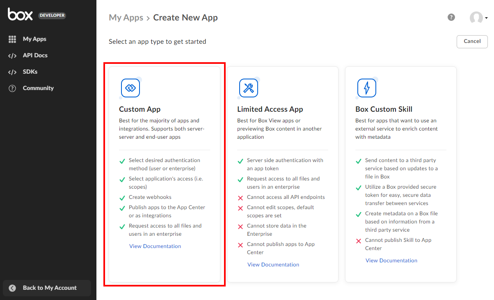Go to the Community sidebar menu item
494x300 pixels.
click(38, 88)
